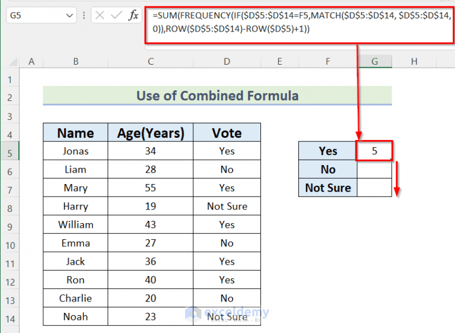
Task: Click the age cell with value 27
Action: point(150,243)
